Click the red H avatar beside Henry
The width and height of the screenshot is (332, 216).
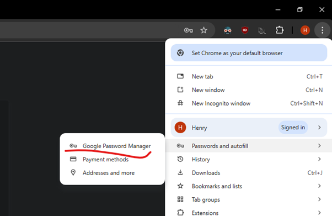click(x=180, y=128)
